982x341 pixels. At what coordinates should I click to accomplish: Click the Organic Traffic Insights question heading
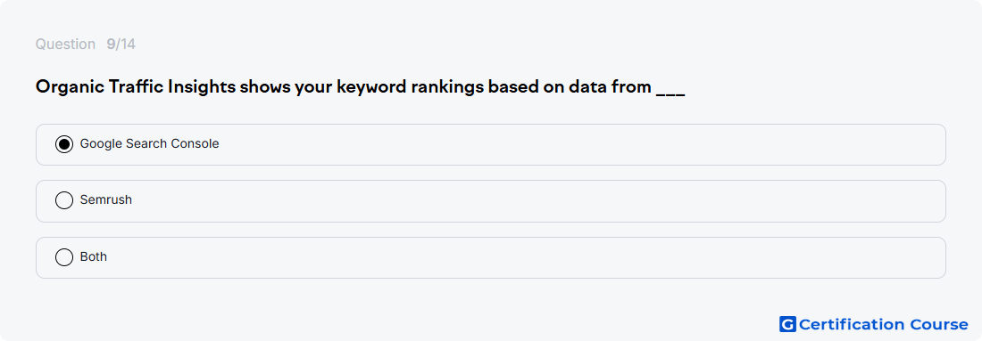pyautogui.click(x=360, y=87)
